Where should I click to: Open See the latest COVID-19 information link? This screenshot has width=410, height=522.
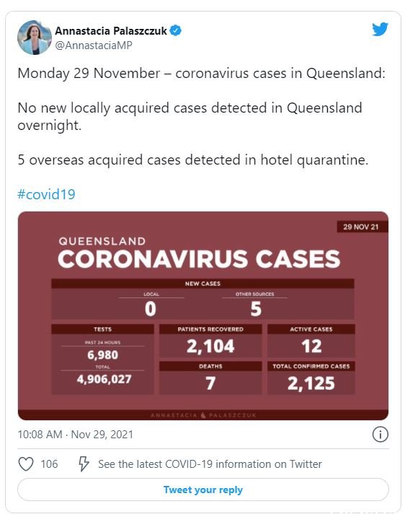point(210,464)
